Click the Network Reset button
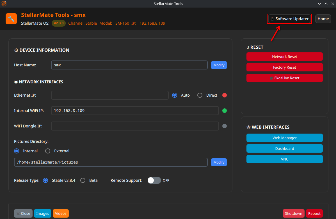Image resolution: width=336 pixels, height=219 pixels. click(284, 57)
